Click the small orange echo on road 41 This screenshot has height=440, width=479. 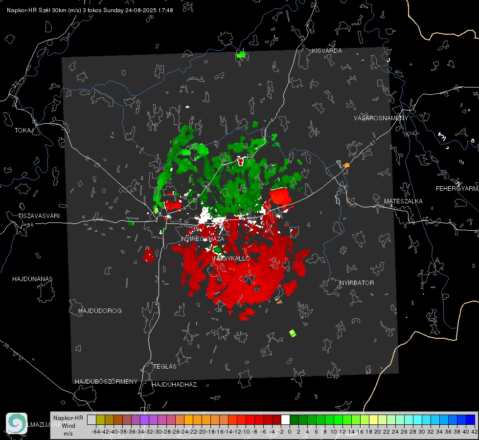coord(346,166)
